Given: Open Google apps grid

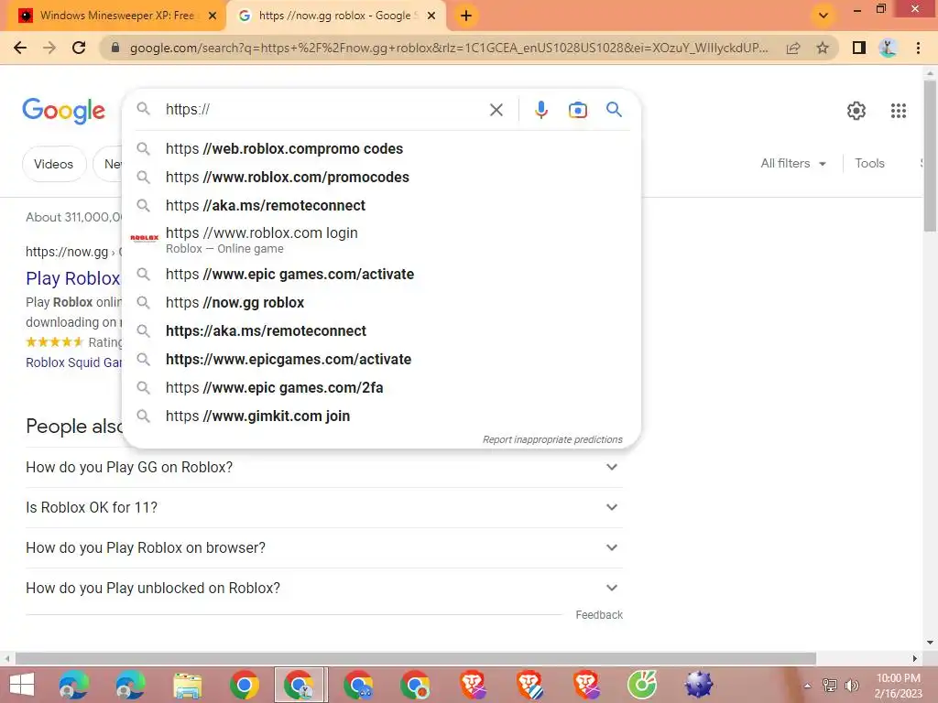Looking at the screenshot, I should pyautogui.click(x=898, y=111).
